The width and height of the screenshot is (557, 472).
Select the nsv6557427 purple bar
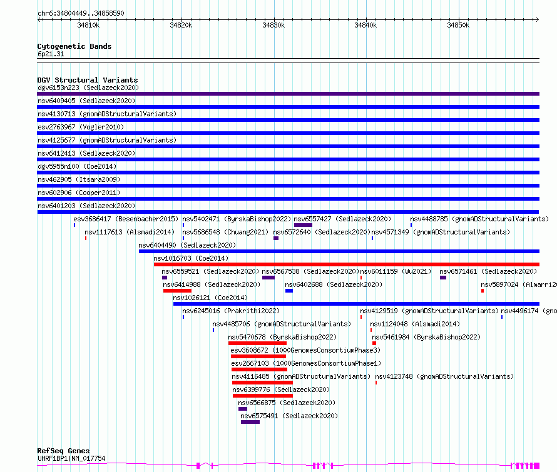click(x=303, y=225)
